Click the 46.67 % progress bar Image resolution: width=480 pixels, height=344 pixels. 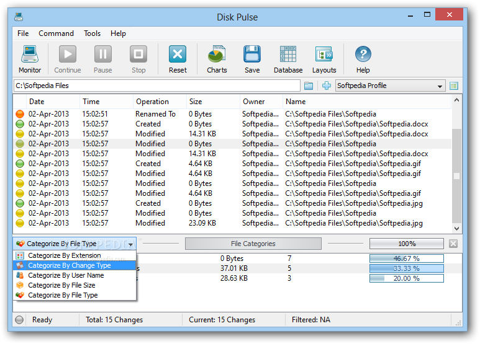[407, 258]
